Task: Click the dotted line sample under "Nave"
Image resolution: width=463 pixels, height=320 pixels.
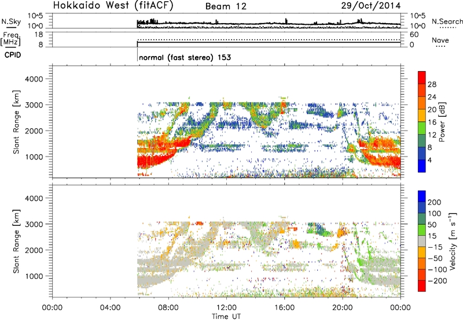Action: 440,47
